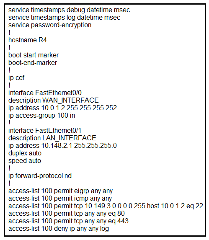Screen dimensions: 209x240
Task: Click the 'duplex auto' line
Action: pos(25,153)
